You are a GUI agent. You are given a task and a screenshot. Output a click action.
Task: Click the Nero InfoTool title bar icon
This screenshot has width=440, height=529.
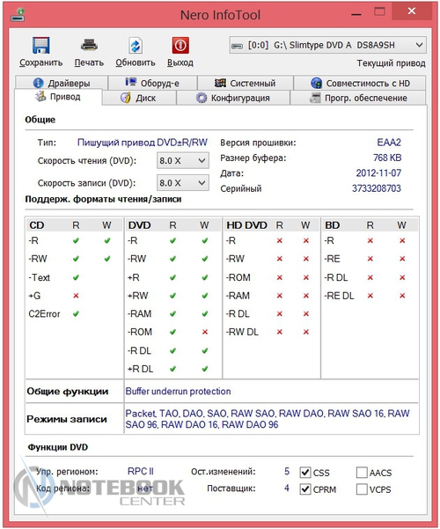(18, 15)
